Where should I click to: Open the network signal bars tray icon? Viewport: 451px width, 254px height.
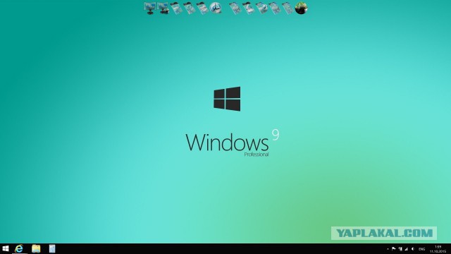(x=407, y=249)
